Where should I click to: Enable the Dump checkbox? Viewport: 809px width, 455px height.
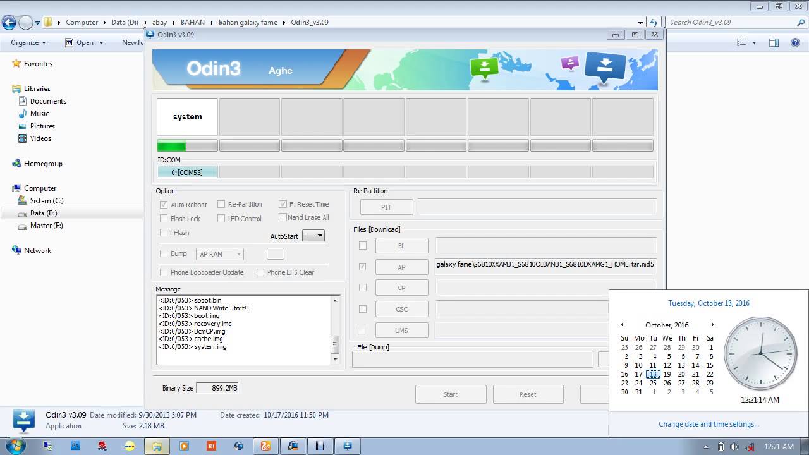[164, 253]
